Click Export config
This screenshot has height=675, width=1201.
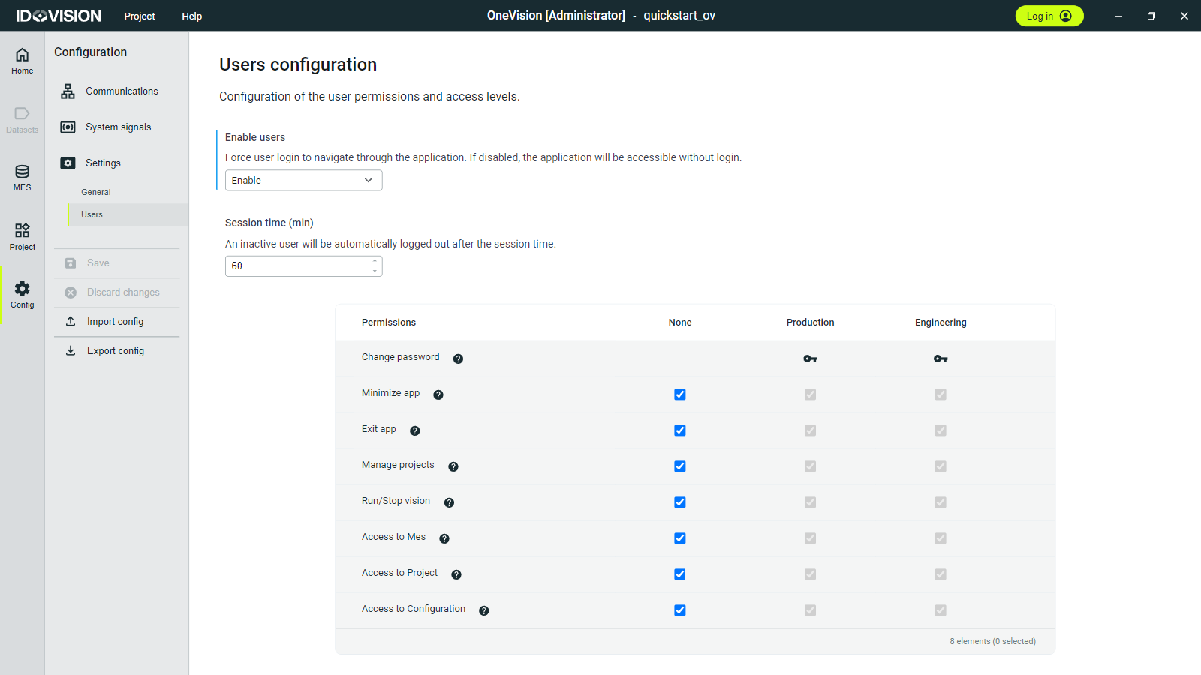pos(115,351)
